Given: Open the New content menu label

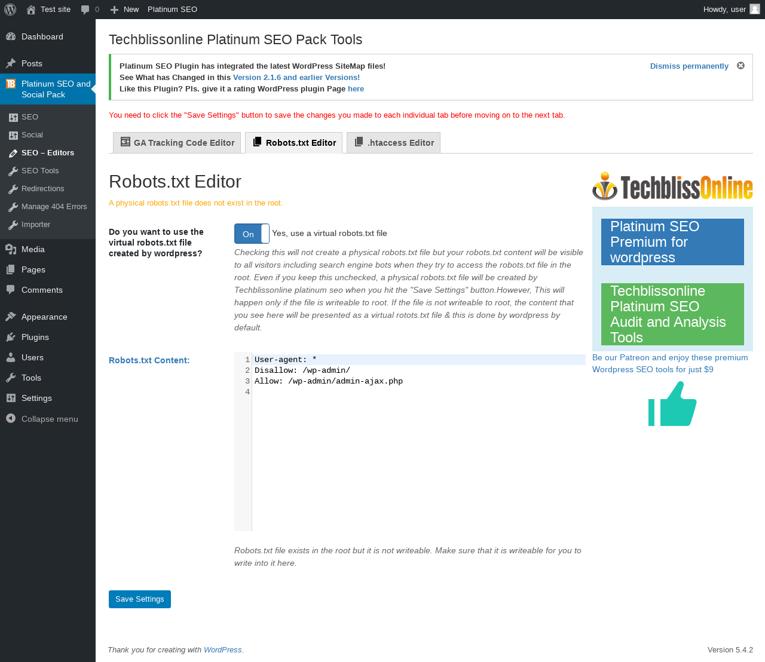Looking at the screenshot, I should pos(131,10).
